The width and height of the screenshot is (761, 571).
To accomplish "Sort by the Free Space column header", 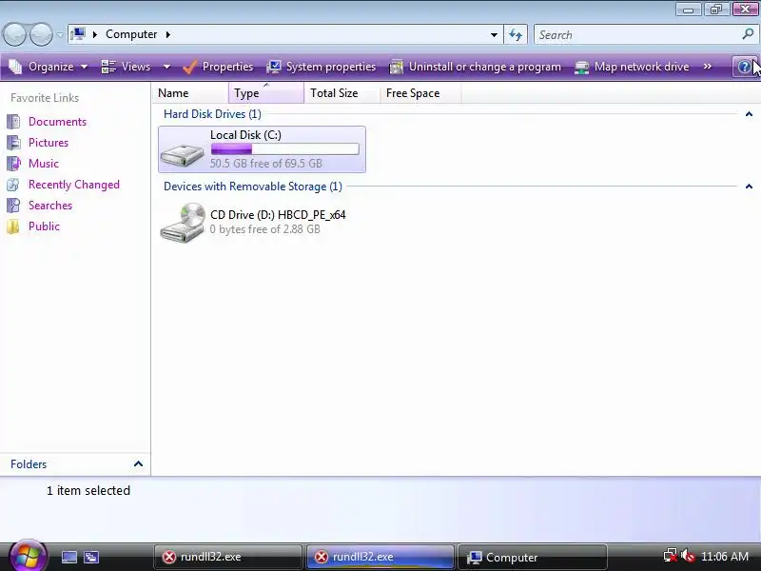I will pyautogui.click(x=420, y=92).
